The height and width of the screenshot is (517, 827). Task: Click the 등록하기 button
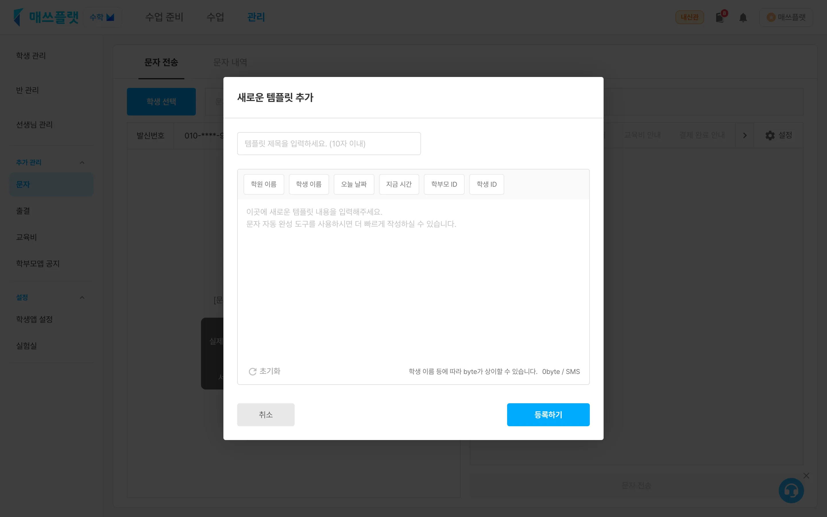[548, 415]
